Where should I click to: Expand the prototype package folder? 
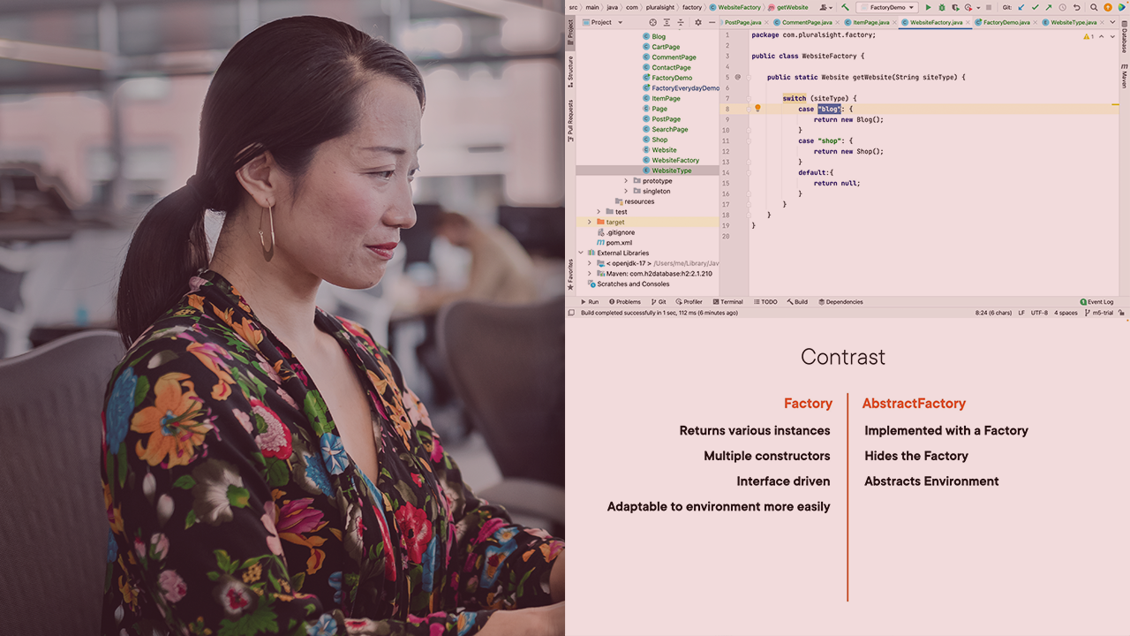coord(626,181)
